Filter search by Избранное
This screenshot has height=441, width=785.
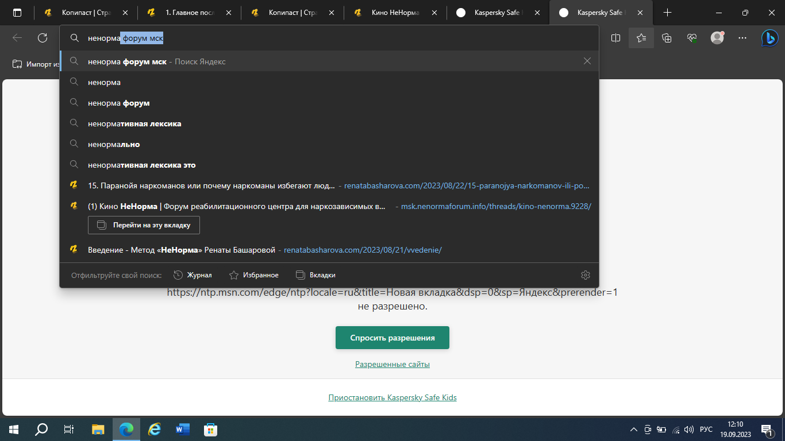[253, 275]
